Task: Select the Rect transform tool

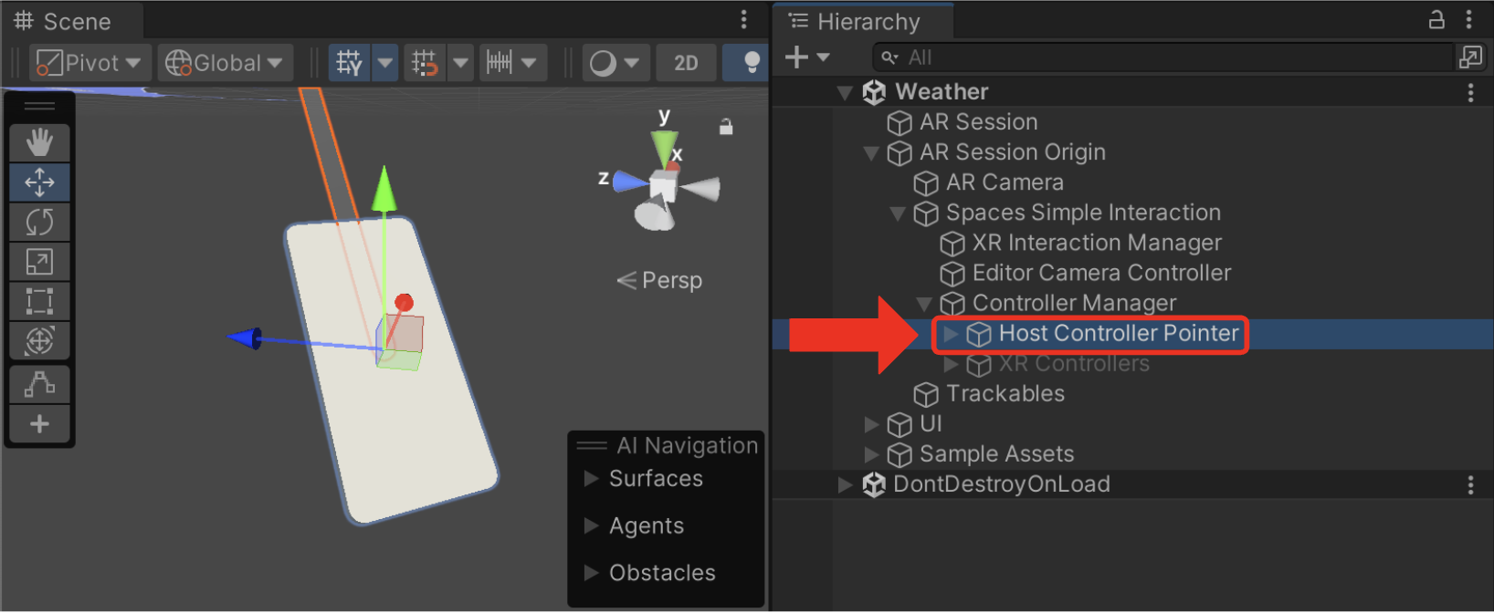Action: [x=39, y=301]
